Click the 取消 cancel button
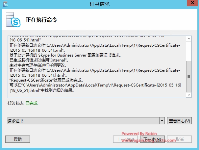Image resolution: width=199 pixels, height=150 pixels. click(179, 139)
